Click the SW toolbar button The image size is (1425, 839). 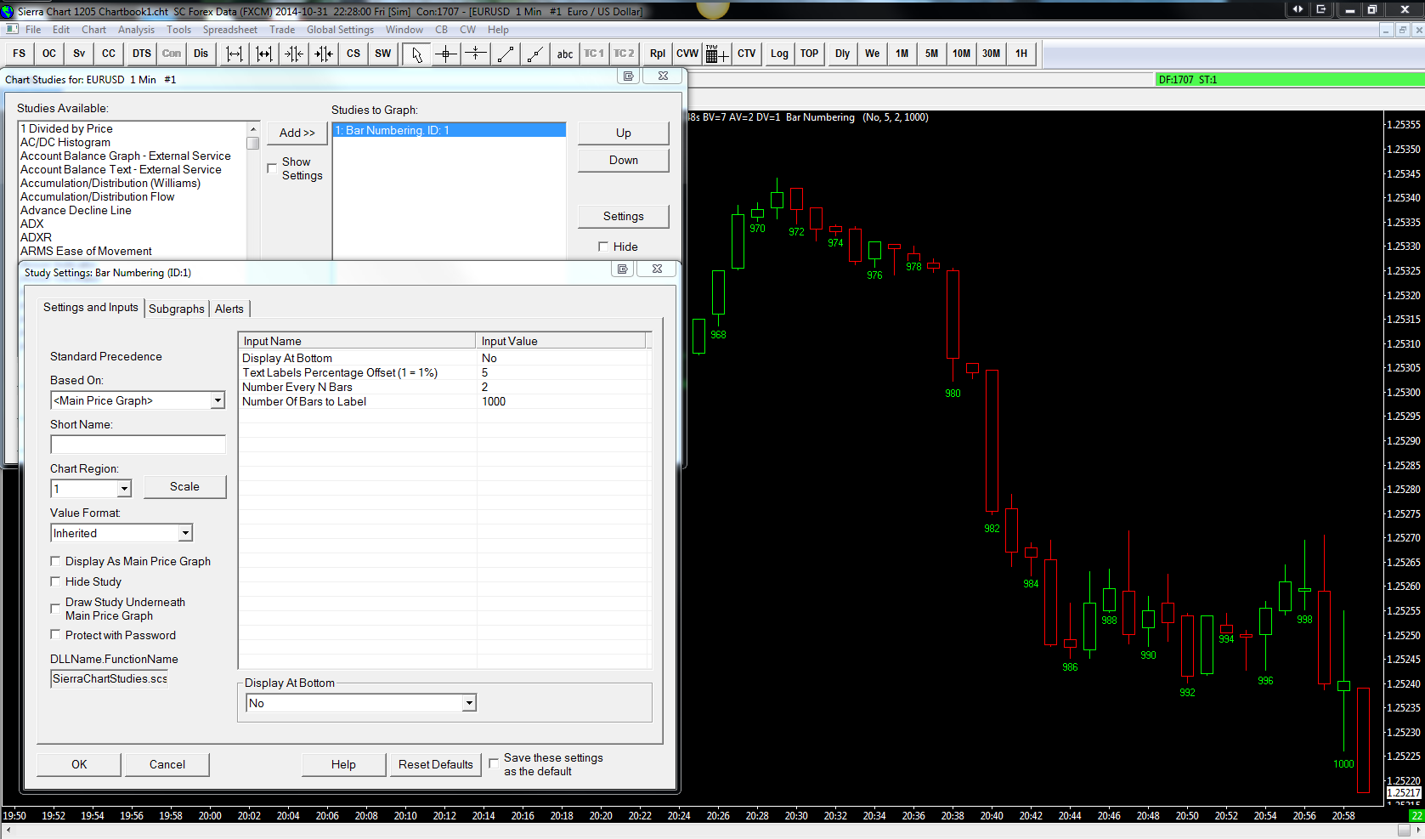[383, 54]
